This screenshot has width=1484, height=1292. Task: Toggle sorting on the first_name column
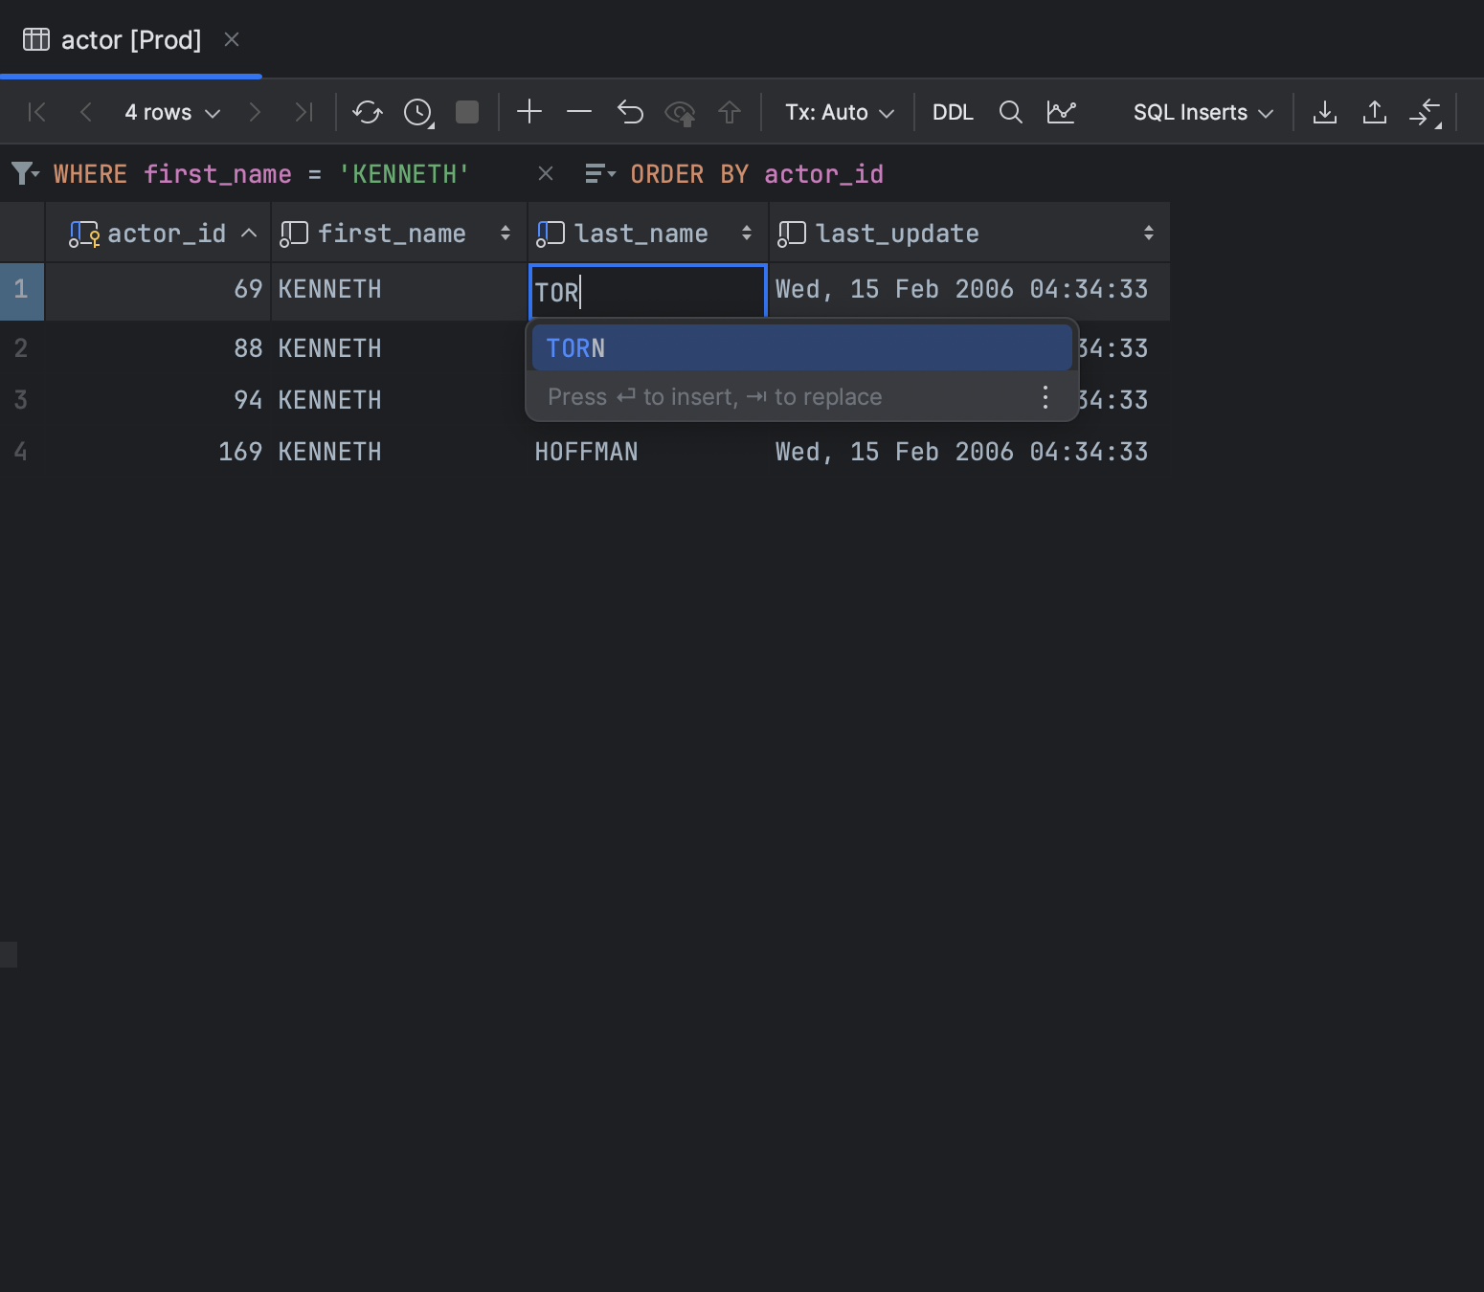506,233
